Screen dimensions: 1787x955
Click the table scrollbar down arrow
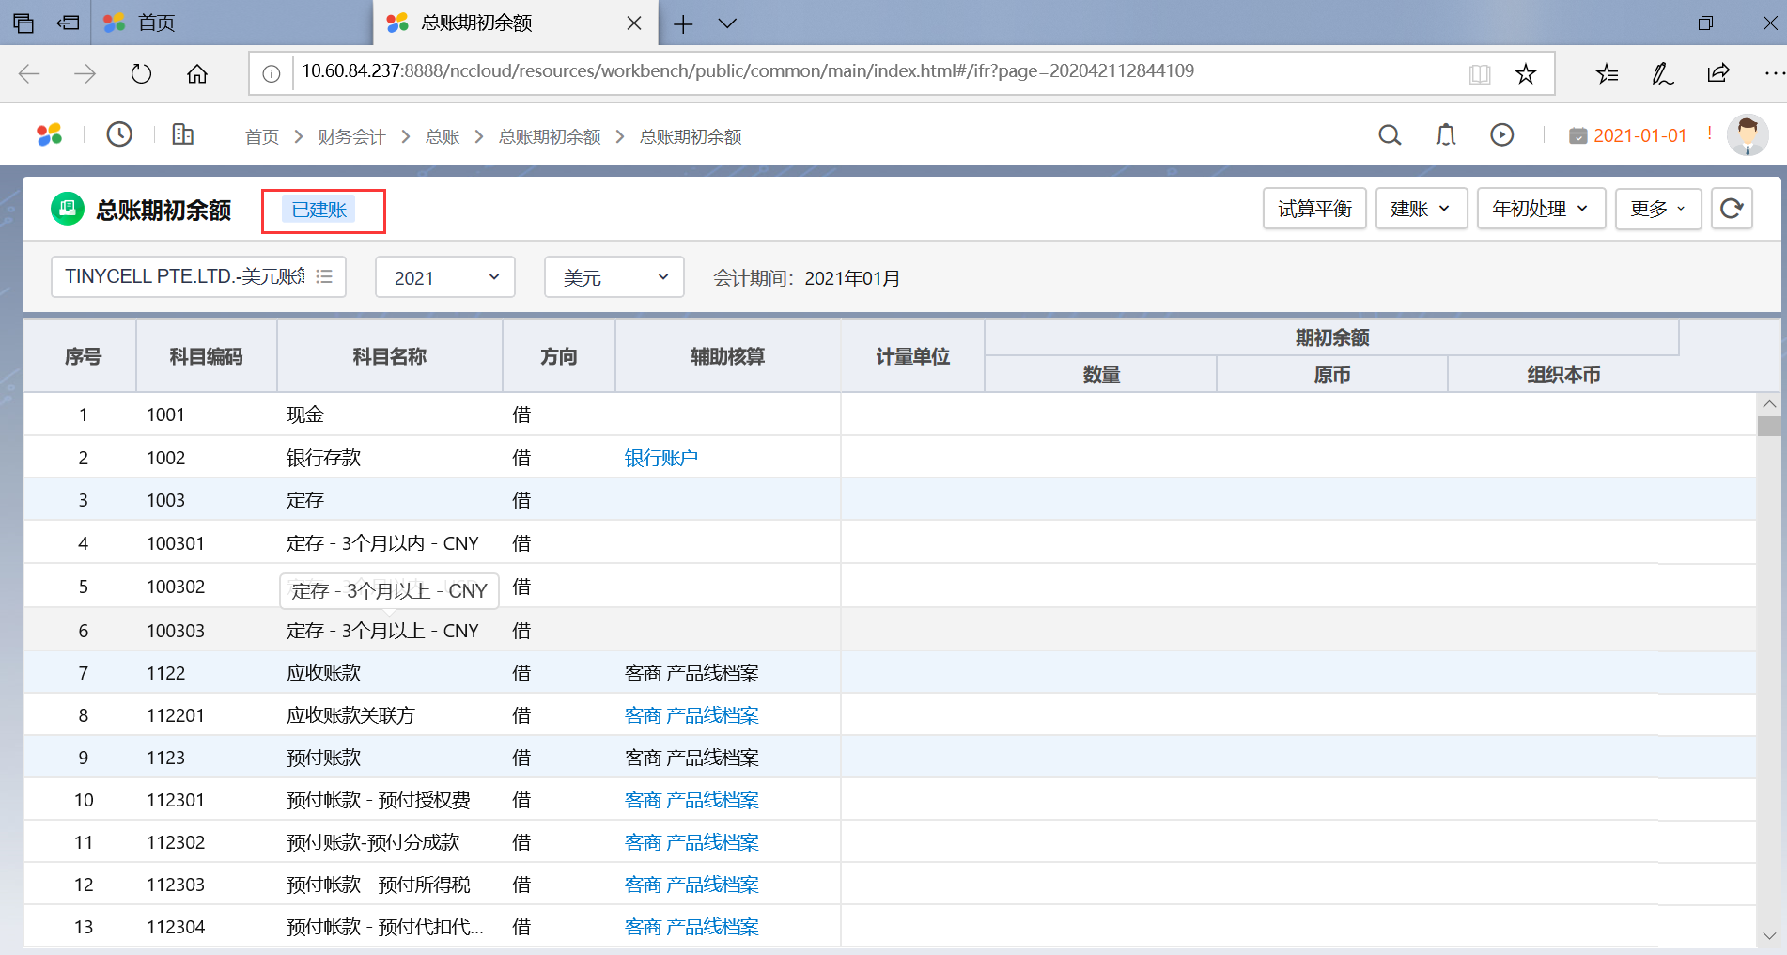[x=1769, y=935]
